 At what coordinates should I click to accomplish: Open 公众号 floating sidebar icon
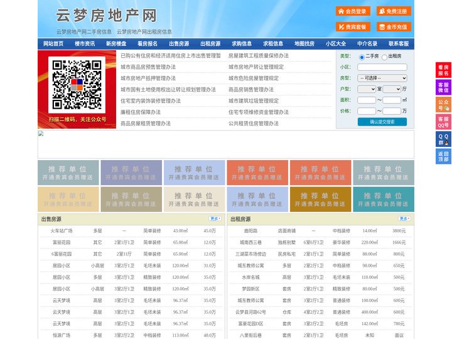click(x=443, y=105)
